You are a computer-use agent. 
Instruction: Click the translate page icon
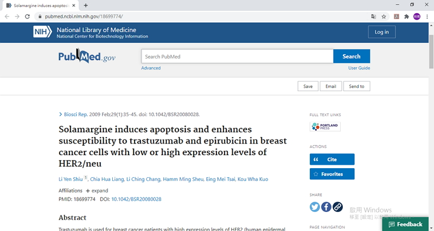point(373,16)
